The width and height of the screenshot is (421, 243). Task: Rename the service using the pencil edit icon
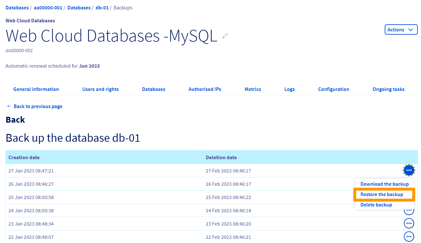point(225,36)
